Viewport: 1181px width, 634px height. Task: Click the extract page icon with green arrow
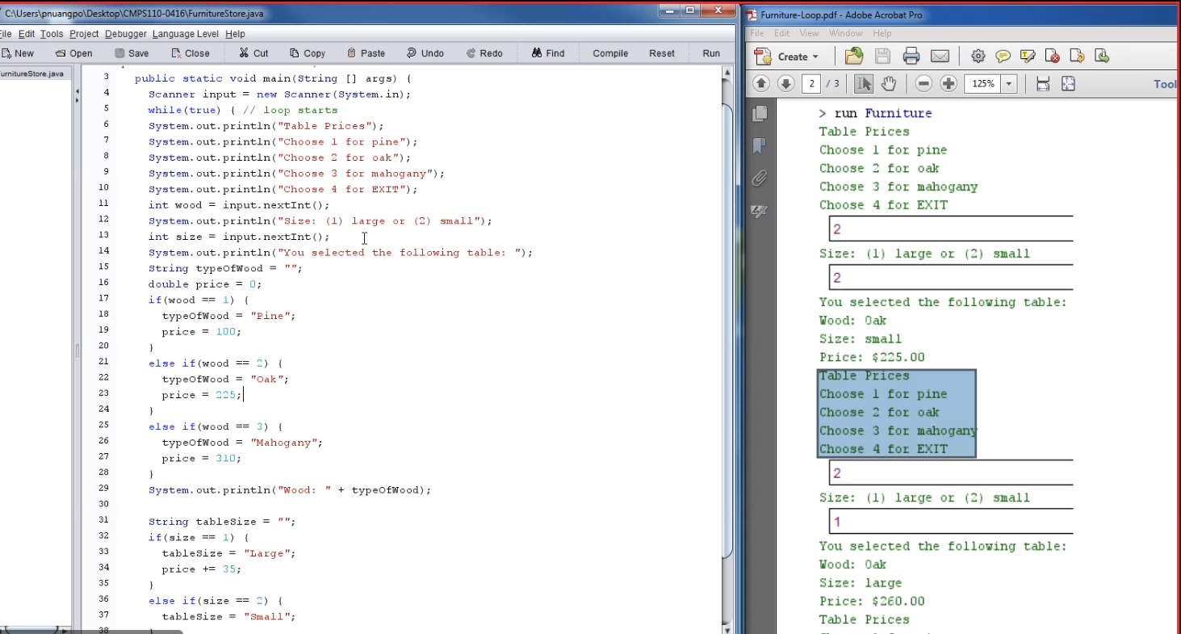click(1102, 57)
